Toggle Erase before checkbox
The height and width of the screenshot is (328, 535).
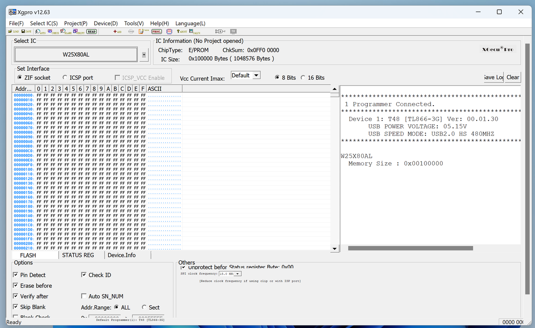click(16, 286)
